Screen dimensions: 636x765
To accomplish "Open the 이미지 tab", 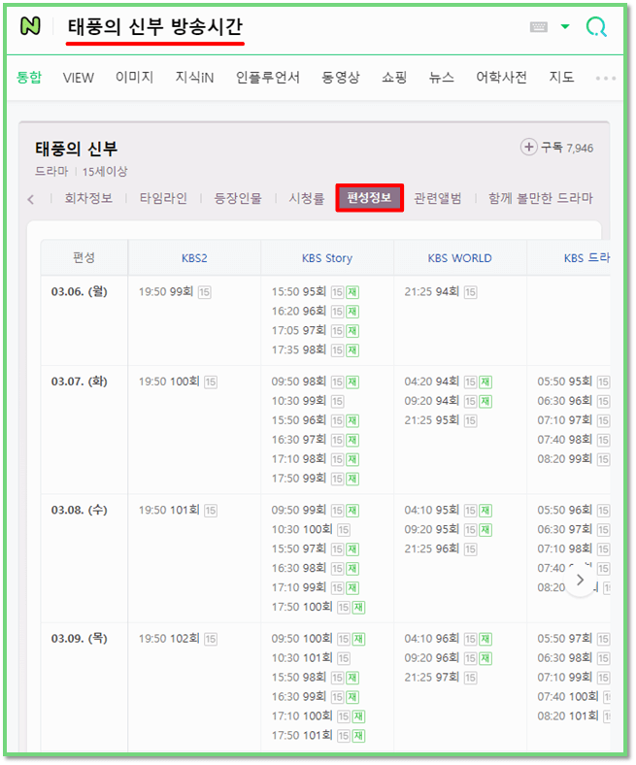I will pyautogui.click(x=134, y=77).
